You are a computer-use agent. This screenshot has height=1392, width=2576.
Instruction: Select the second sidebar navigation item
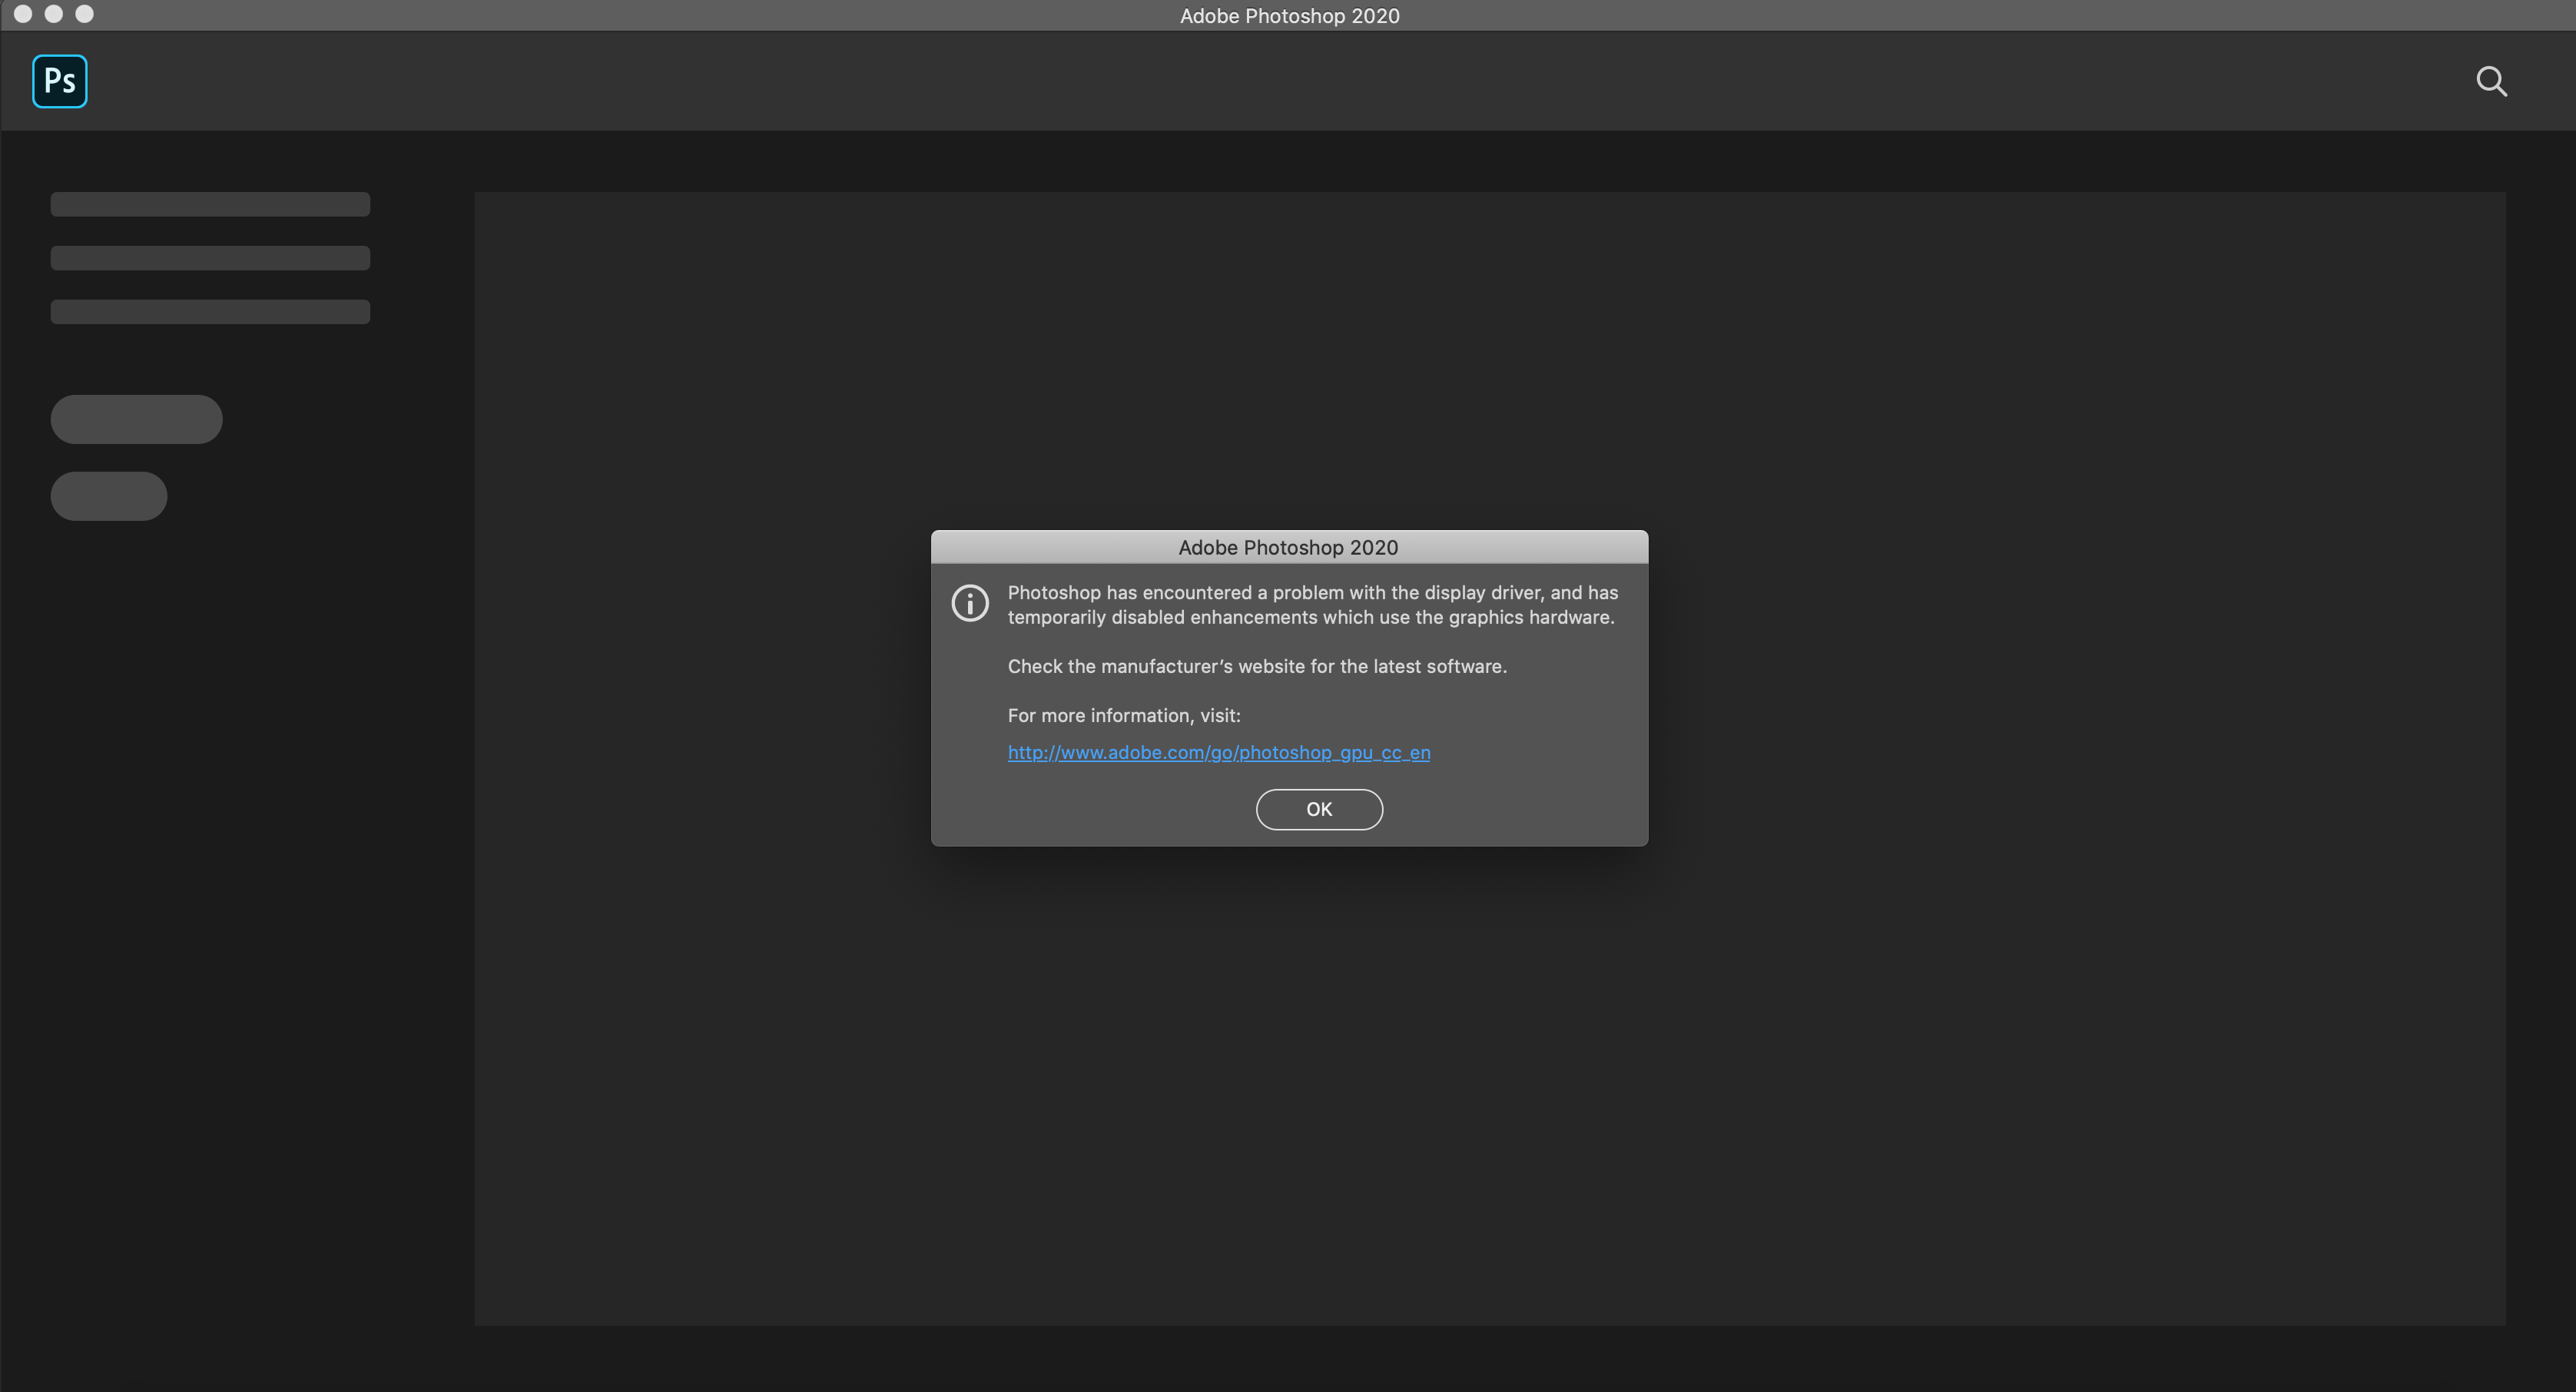(209, 257)
